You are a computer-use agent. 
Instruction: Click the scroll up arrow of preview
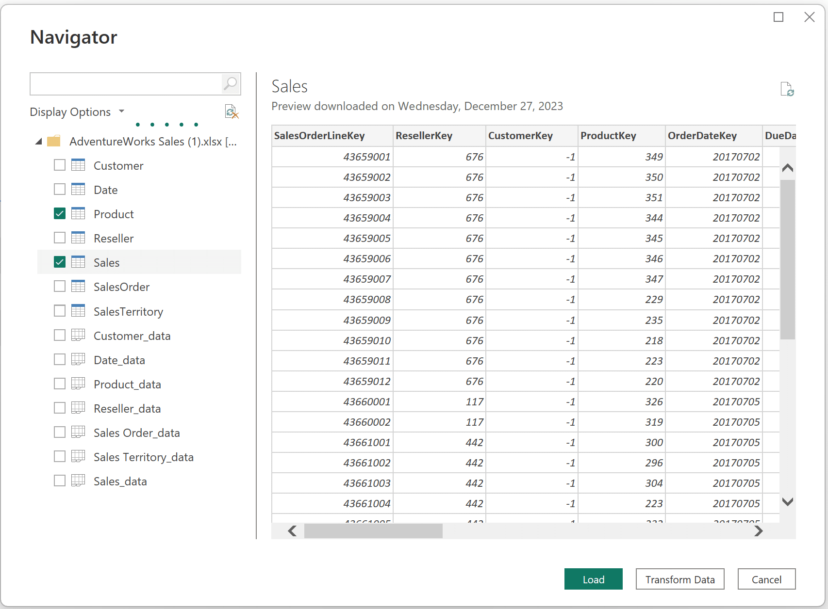click(x=788, y=168)
